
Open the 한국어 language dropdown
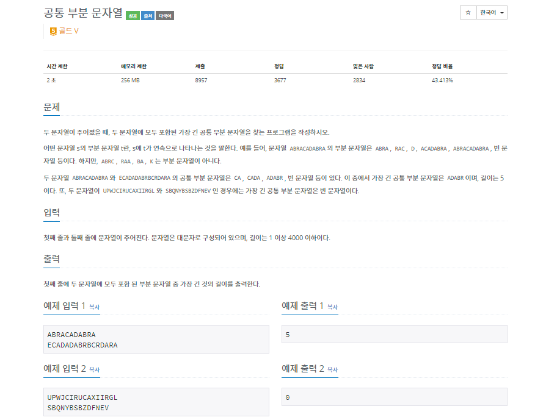click(x=489, y=12)
